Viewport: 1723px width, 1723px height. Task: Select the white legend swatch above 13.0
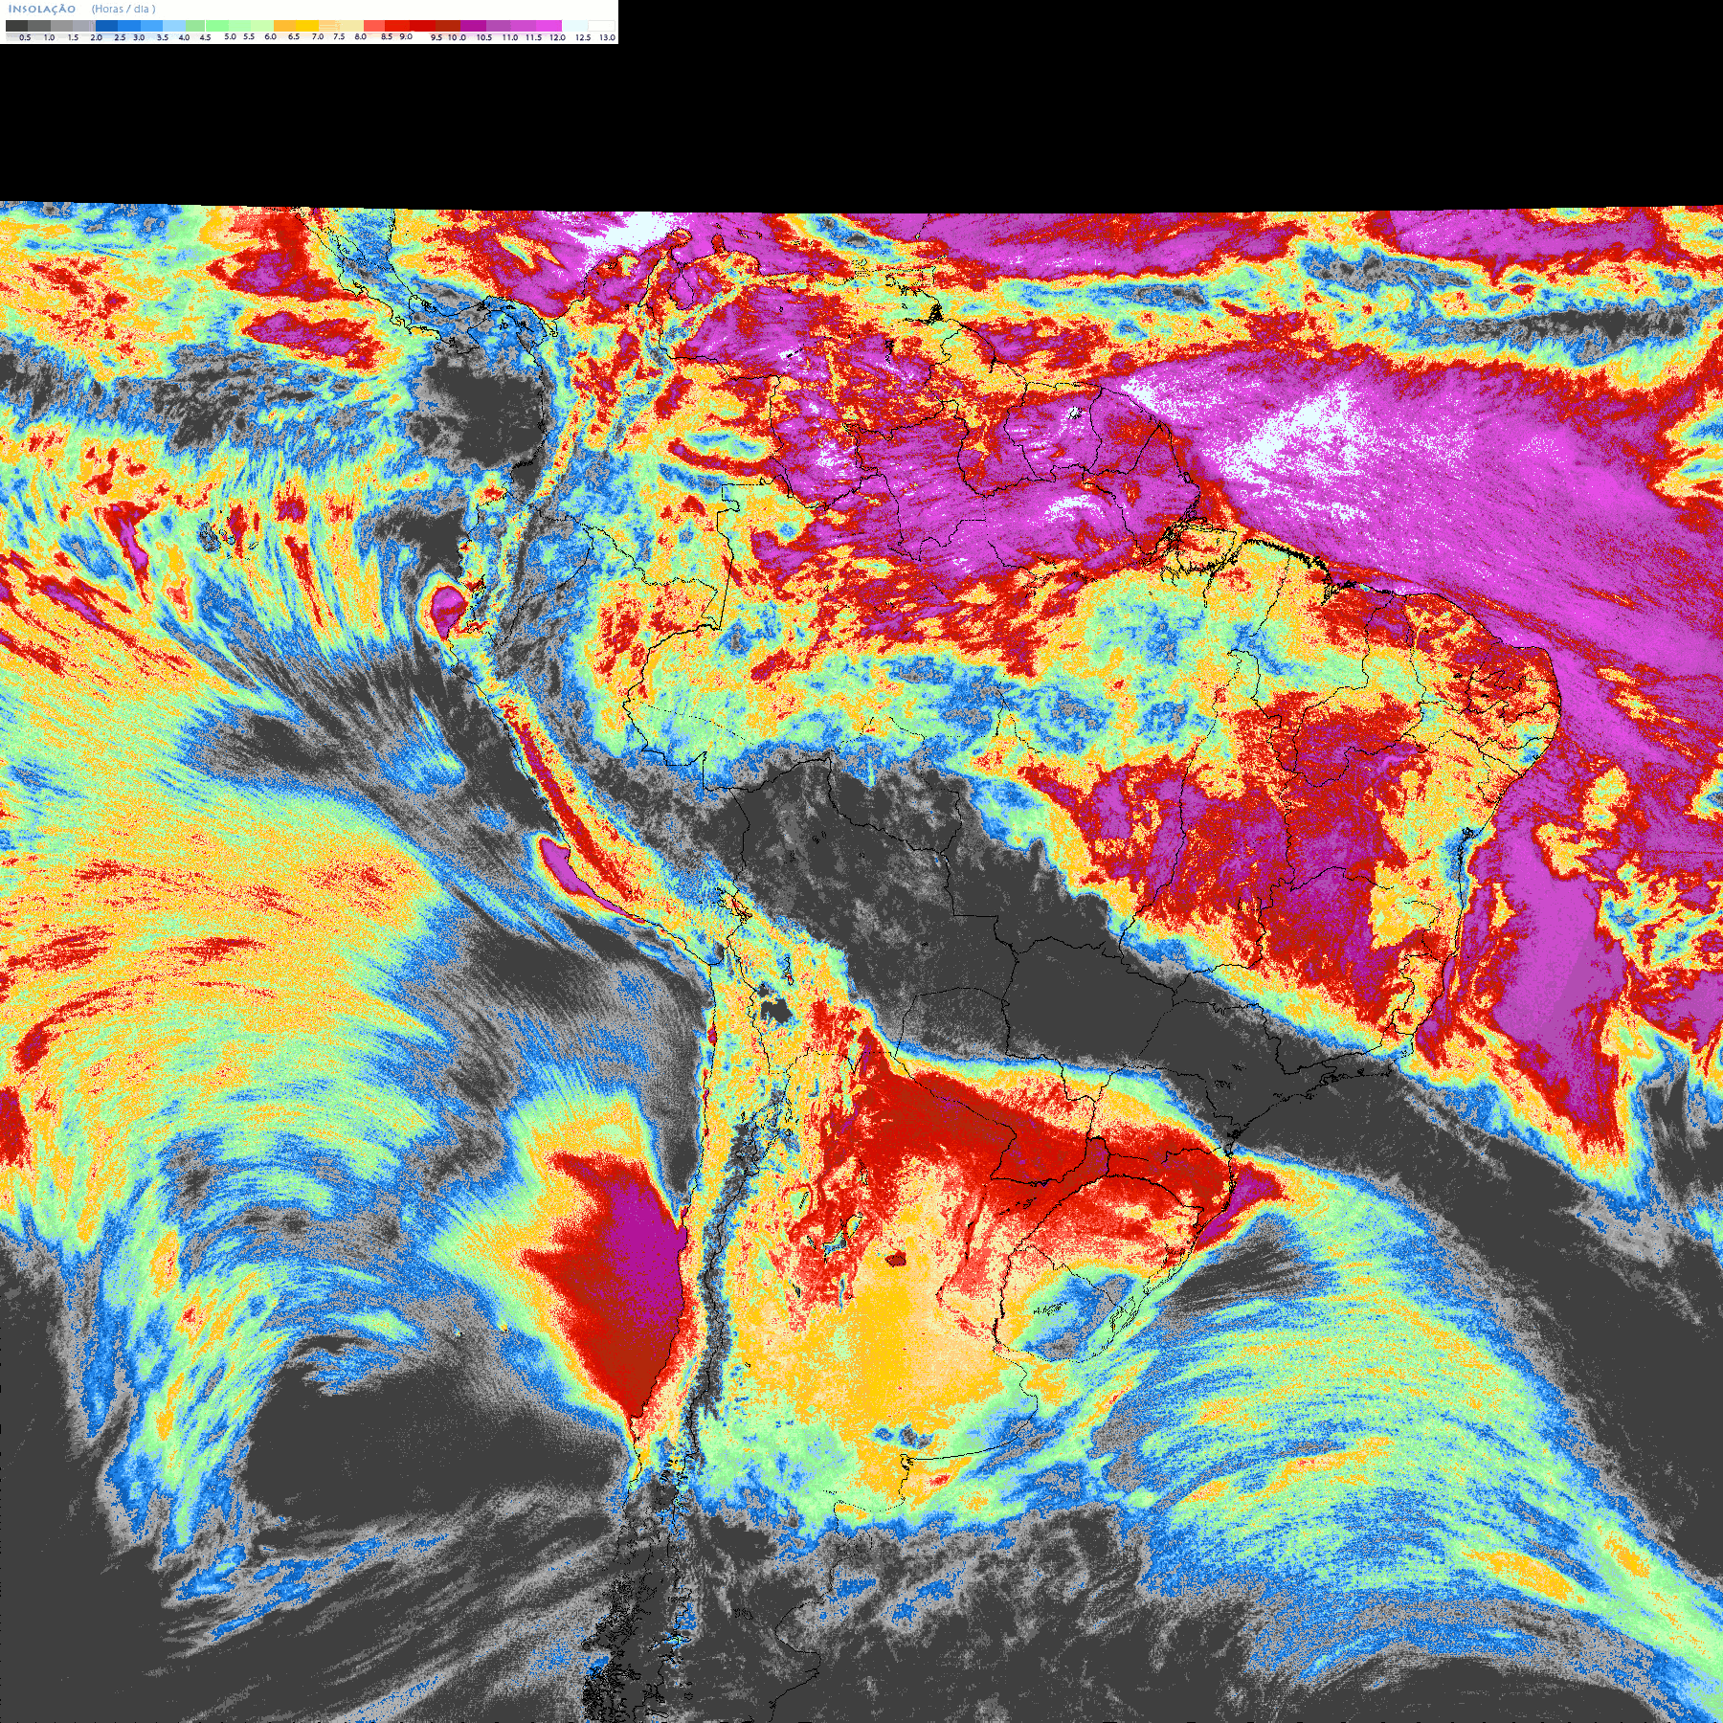(x=601, y=26)
